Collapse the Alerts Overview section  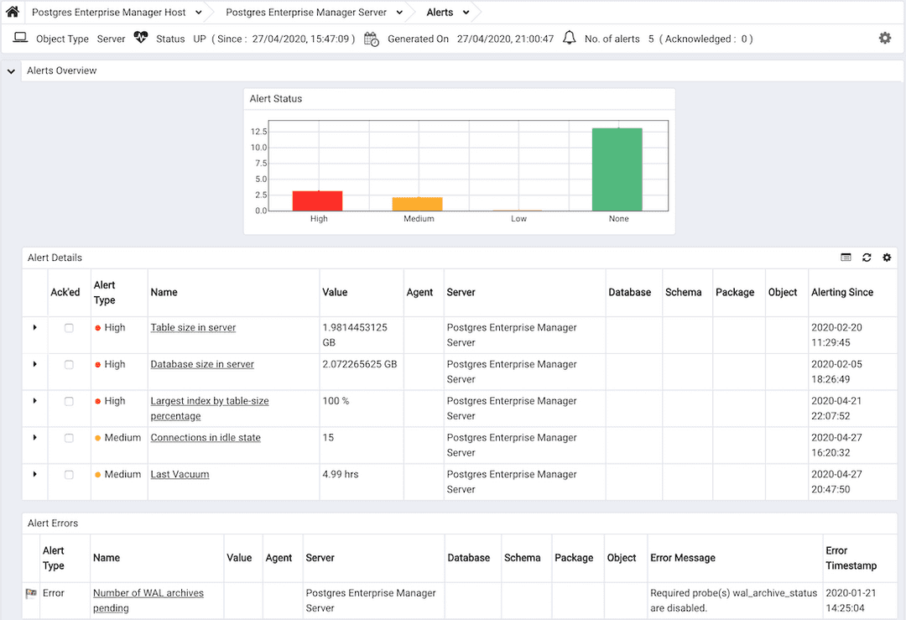click(x=10, y=70)
